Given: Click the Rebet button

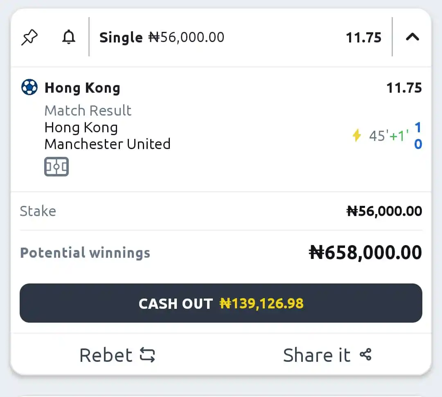Looking at the screenshot, I should pos(117,355).
